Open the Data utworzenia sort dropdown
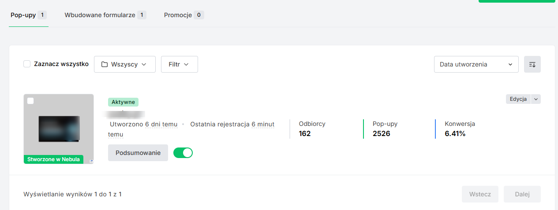 point(476,64)
